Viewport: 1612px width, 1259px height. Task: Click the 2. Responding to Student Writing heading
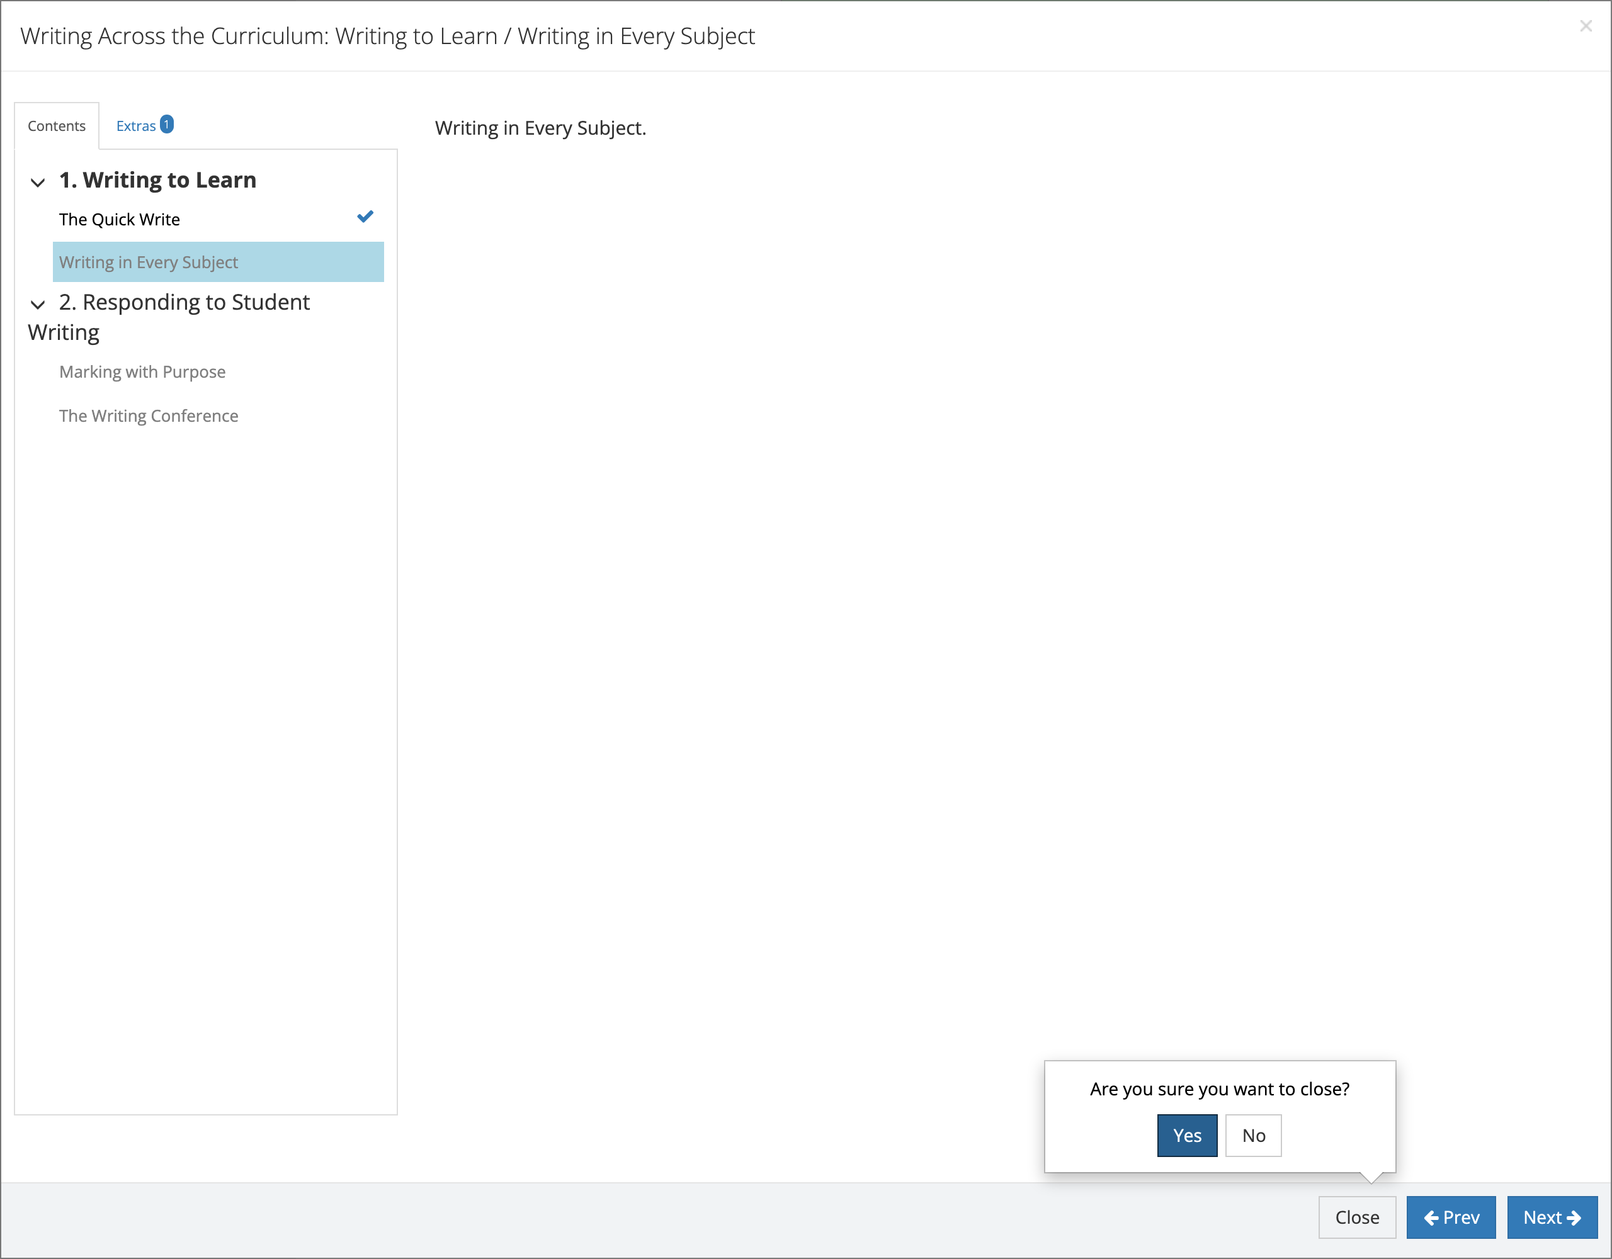tap(169, 317)
